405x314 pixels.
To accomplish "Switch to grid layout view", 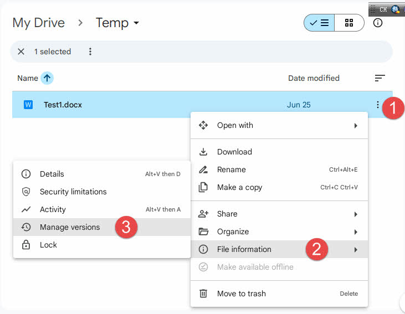I will point(349,23).
